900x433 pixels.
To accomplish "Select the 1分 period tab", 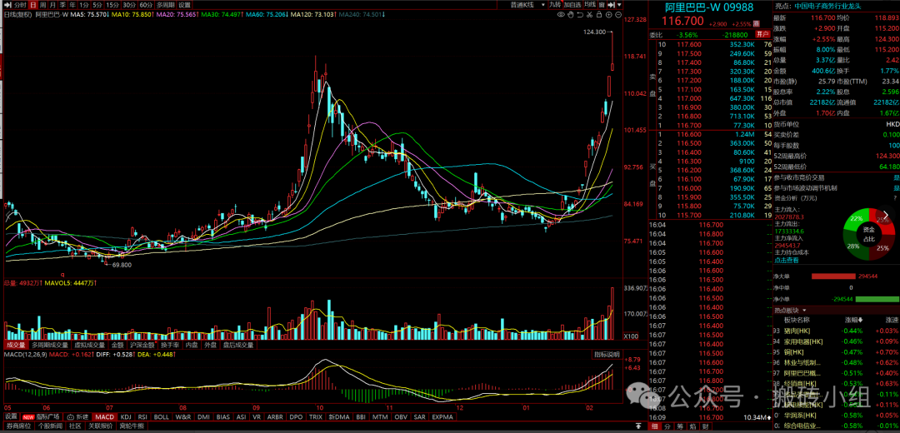I will tap(84, 5).
